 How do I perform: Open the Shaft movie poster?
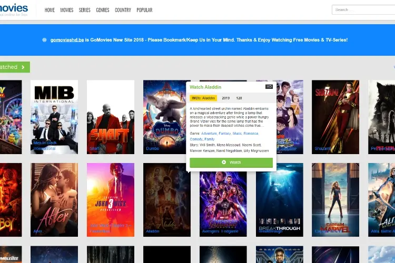tap(111, 117)
